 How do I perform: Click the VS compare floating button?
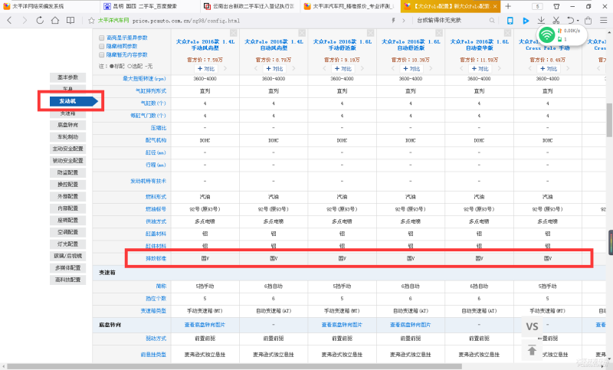point(532,326)
